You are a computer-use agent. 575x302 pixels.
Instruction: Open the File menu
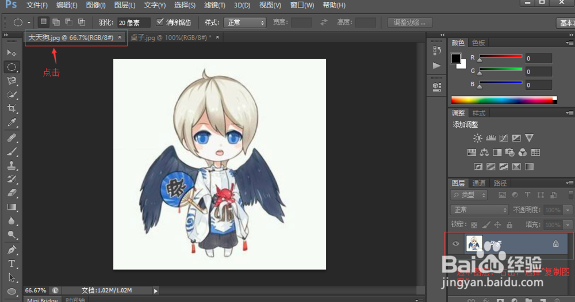coord(37,5)
